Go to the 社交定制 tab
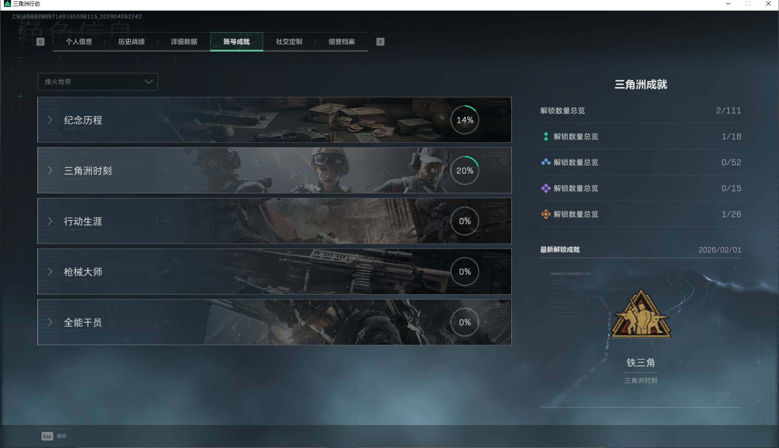This screenshot has width=779, height=448. (289, 42)
